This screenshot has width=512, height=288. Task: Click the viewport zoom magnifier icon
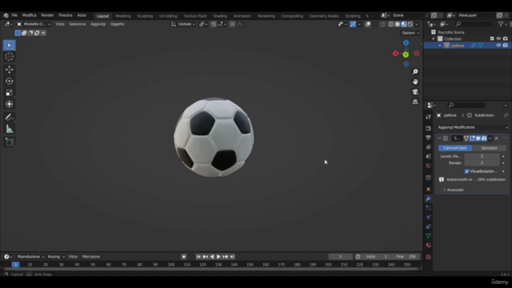click(415, 71)
